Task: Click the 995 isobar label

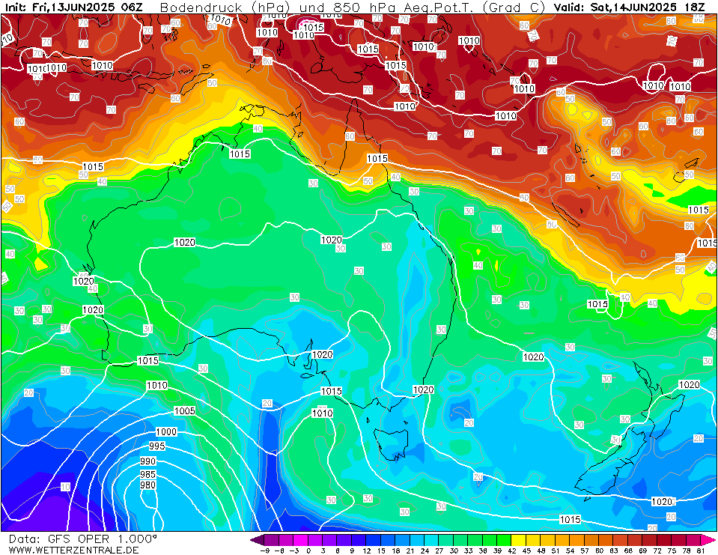Action: pos(157,446)
